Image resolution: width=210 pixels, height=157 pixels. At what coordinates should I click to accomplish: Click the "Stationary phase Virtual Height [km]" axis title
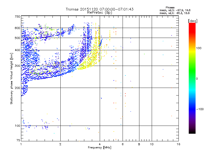(12, 78)
